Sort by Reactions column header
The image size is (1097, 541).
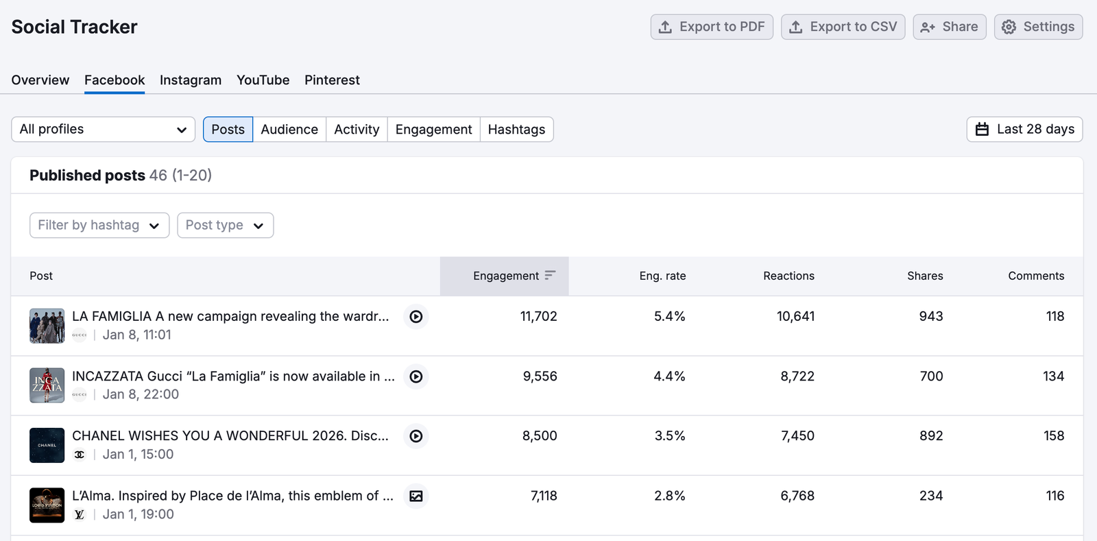(x=788, y=276)
